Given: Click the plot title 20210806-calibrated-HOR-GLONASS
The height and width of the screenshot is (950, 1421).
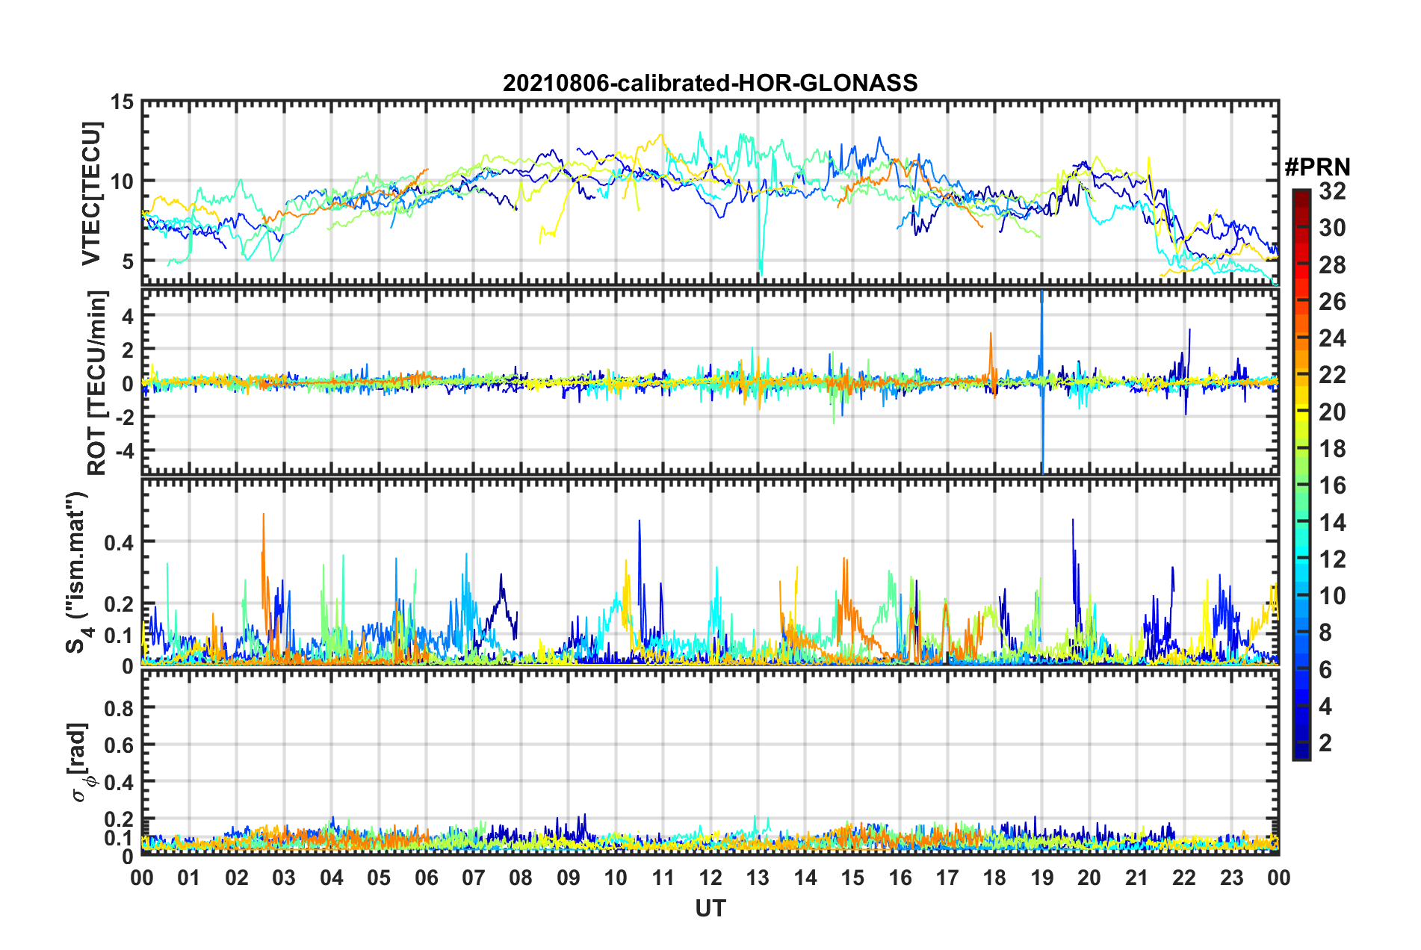Looking at the screenshot, I should (x=710, y=82).
